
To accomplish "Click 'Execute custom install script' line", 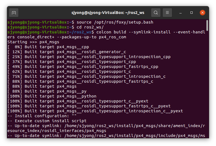I will 47,121.
